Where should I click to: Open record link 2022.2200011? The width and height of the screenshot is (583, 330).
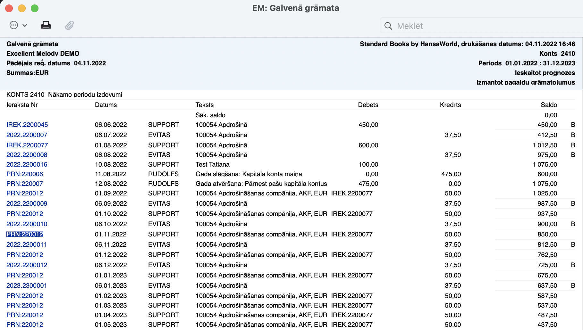27,244
